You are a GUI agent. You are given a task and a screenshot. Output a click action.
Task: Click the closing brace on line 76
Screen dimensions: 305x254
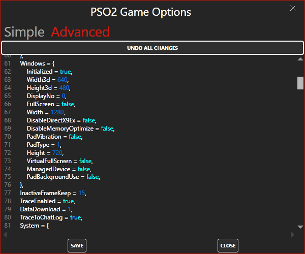coord(21,185)
